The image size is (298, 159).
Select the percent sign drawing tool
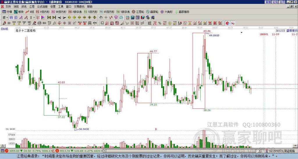click(x=160, y=23)
